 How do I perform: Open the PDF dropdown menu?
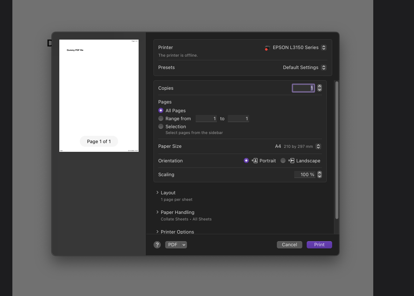point(184,245)
